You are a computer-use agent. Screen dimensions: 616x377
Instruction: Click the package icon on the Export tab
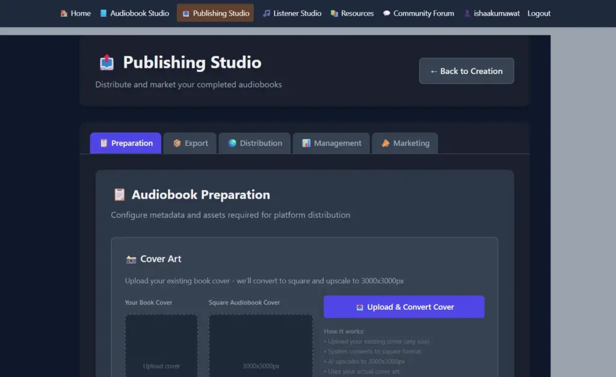(178, 143)
